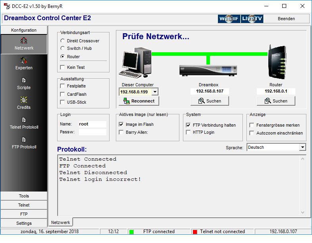Click the 'Telnet Disconnected' log line
The height and width of the screenshot is (243, 312).
[93, 173]
